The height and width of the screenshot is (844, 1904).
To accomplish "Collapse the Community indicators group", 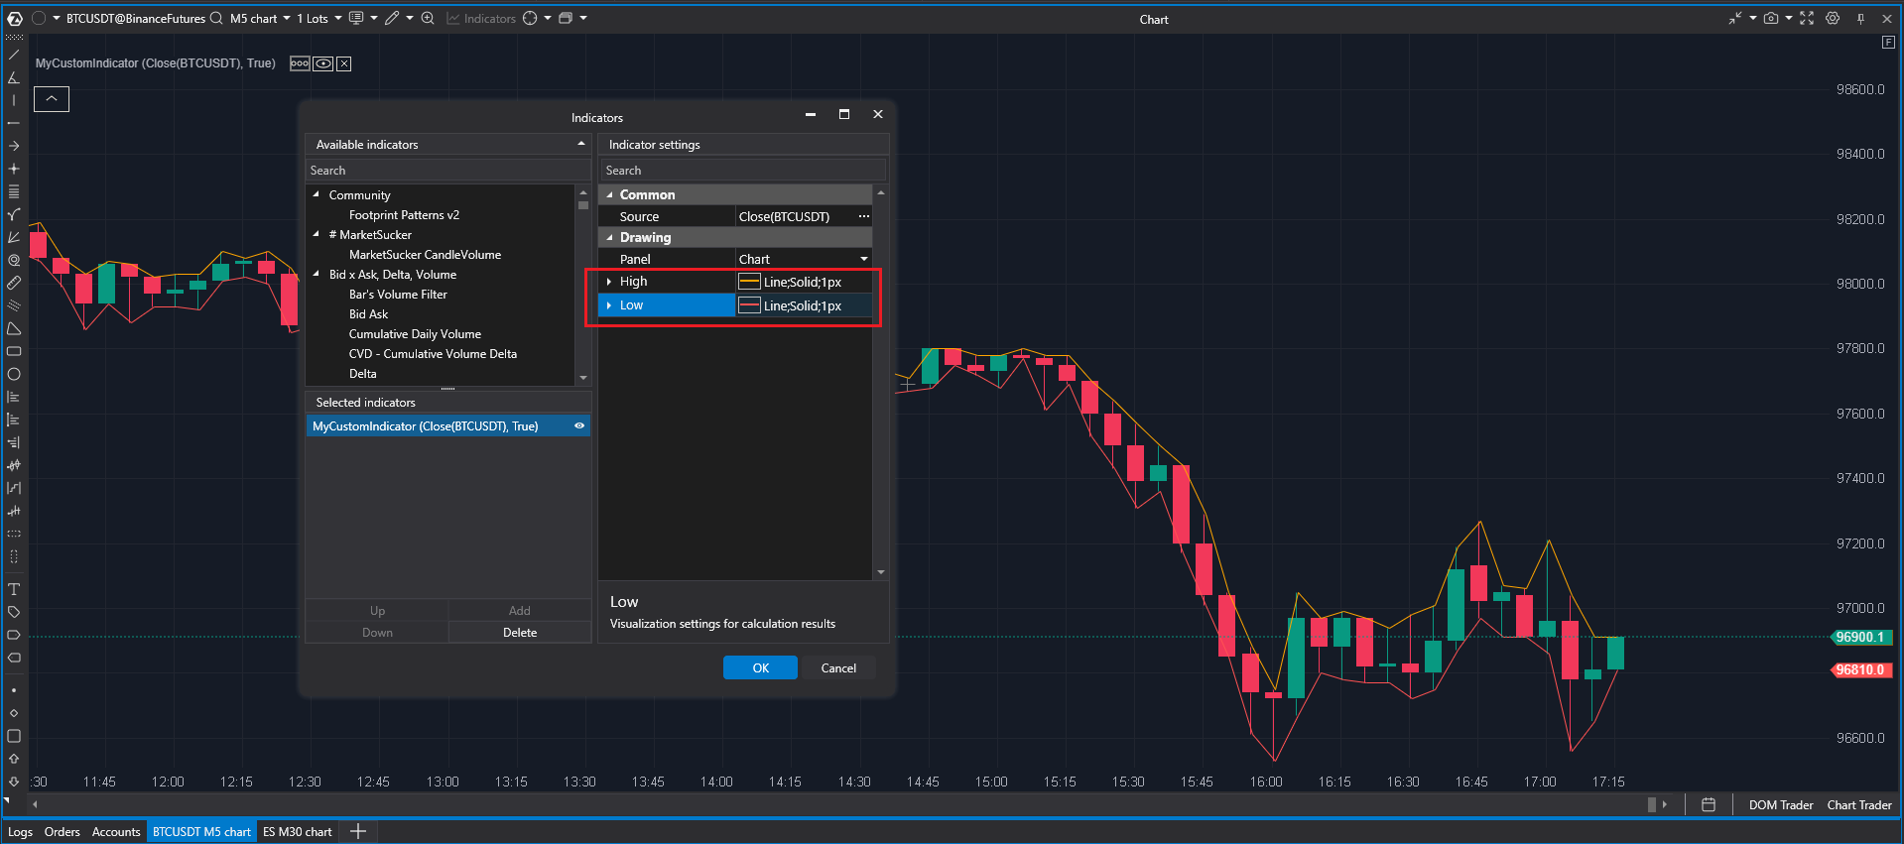I will coord(317,194).
